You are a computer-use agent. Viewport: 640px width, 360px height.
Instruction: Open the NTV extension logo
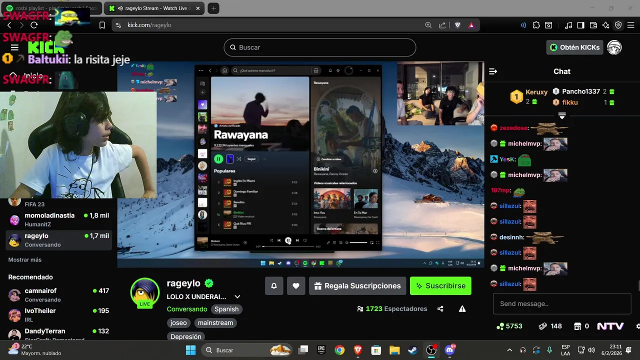tap(610, 326)
